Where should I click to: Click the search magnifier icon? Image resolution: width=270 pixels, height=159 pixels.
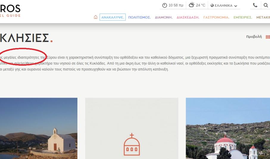265,6
